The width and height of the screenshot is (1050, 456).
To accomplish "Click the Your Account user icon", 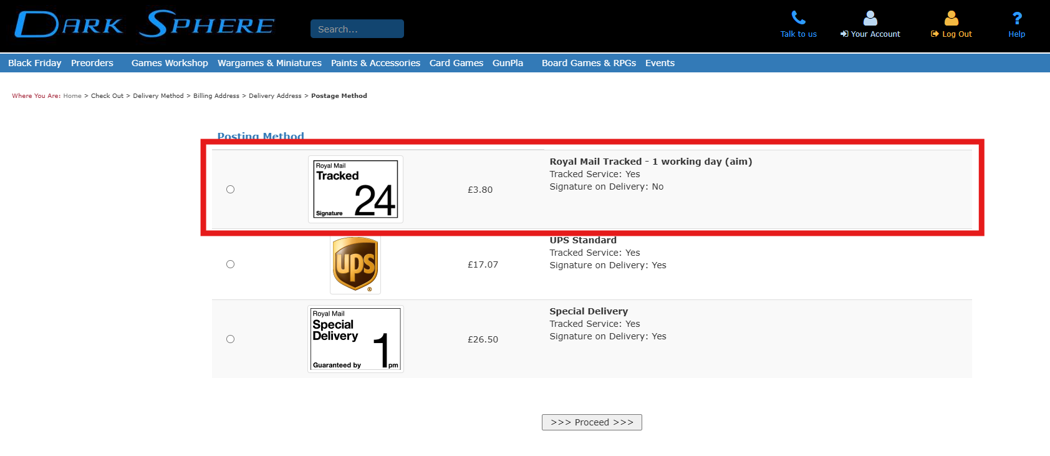I will 870,17.
